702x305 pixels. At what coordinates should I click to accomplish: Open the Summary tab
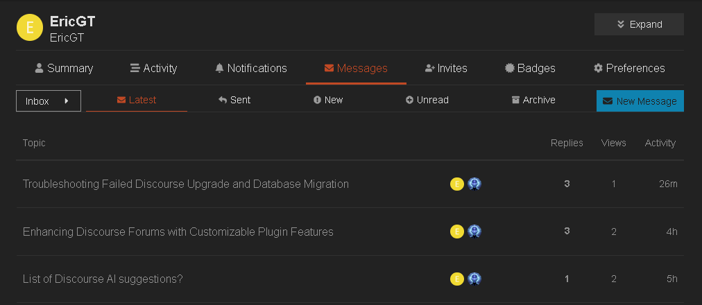[x=64, y=68]
